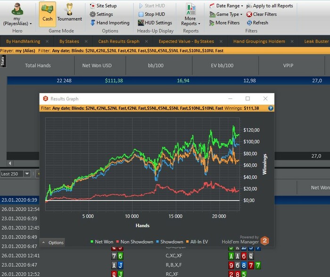This screenshot has width=330, height=277.
Task: Switch to Hand Groupings Holdem tab
Action: click(259, 41)
